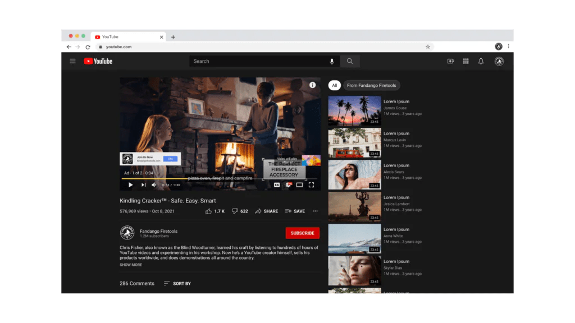Open the snowy mountains thumbnail
The image size is (575, 323).
coord(354,238)
